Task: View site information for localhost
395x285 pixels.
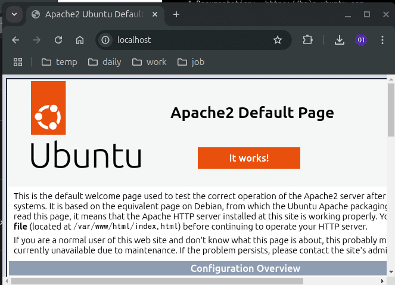Action: (105, 40)
